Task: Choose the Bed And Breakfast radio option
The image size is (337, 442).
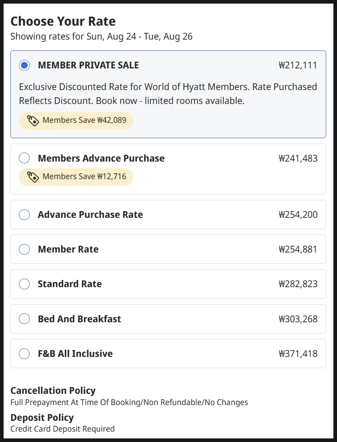Action: click(x=24, y=319)
